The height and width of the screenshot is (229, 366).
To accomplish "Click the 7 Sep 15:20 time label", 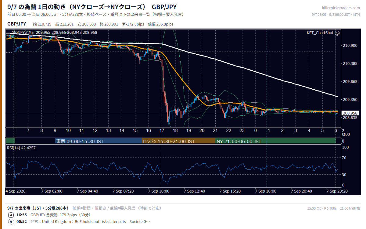I will [230, 191].
